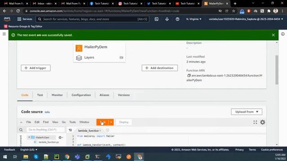Switch to the Test tab

[40, 95]
